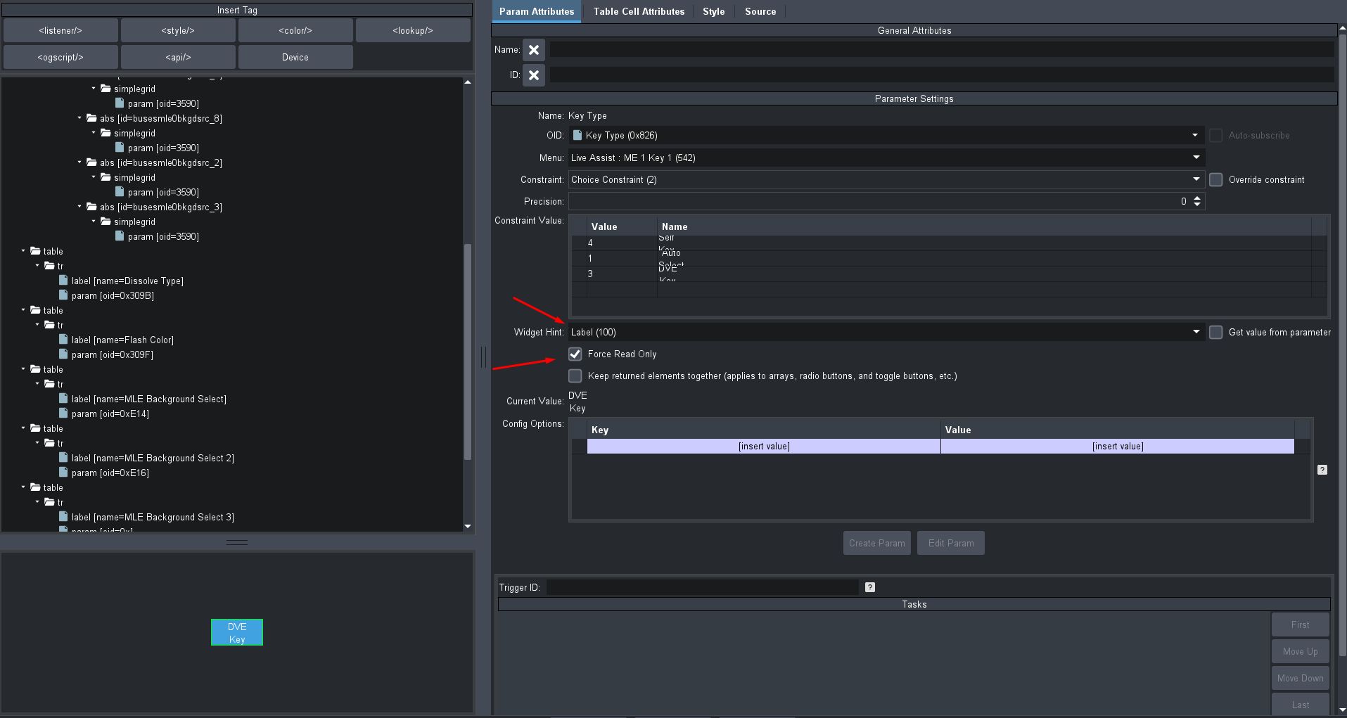Collapse the abs busesmle0bkgdsrc_8 tree node
The height and width of the screenshot is (718, 1347).
(x=79, y=118)
